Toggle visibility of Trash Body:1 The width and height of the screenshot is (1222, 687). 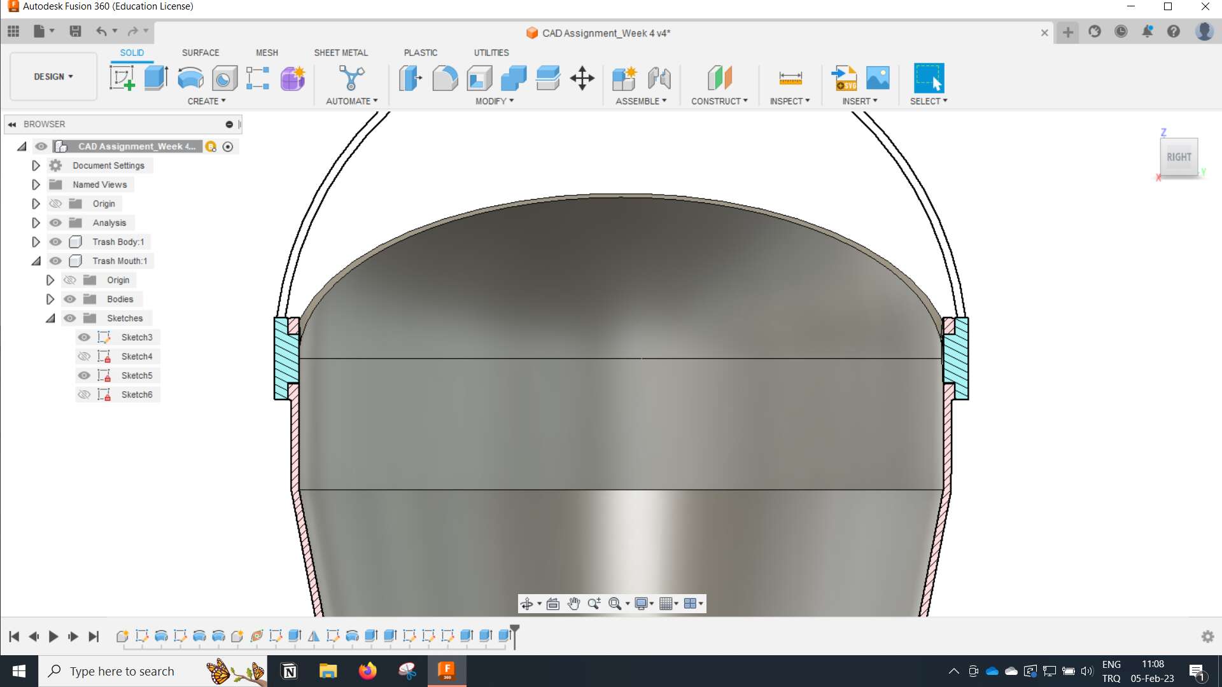coord(56,242)
